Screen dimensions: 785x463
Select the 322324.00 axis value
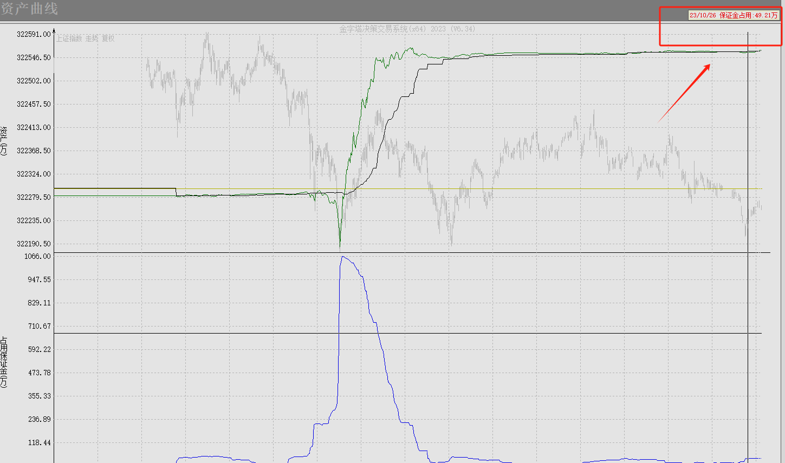pyautogui.click(x=34, y=174)
